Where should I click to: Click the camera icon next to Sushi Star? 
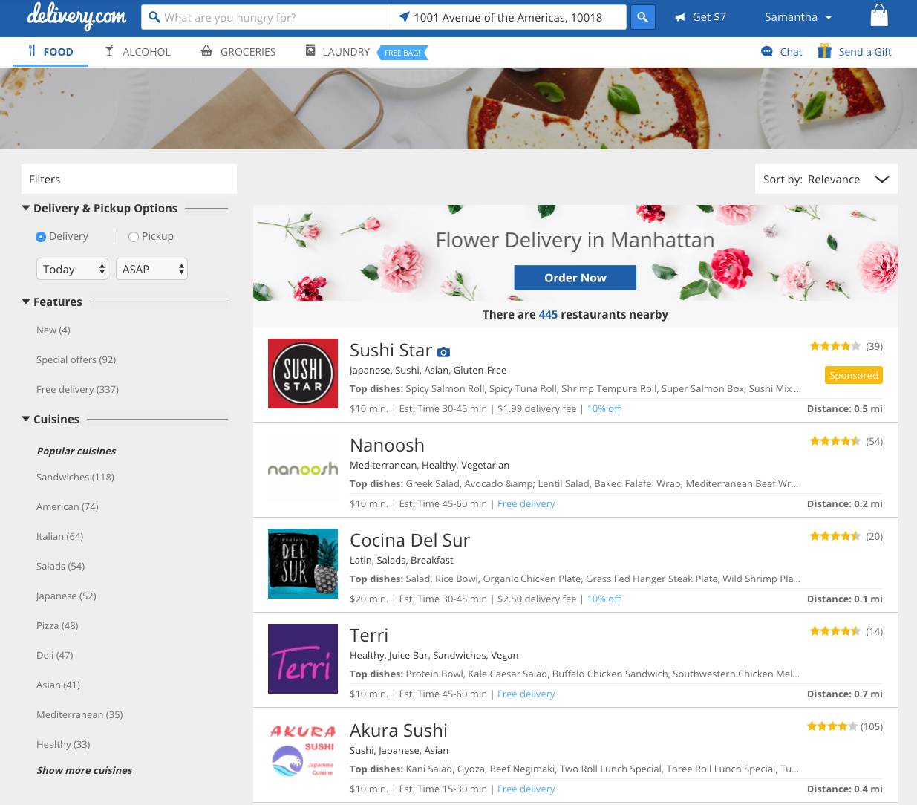pyautogui.click(x=443, y=352)
